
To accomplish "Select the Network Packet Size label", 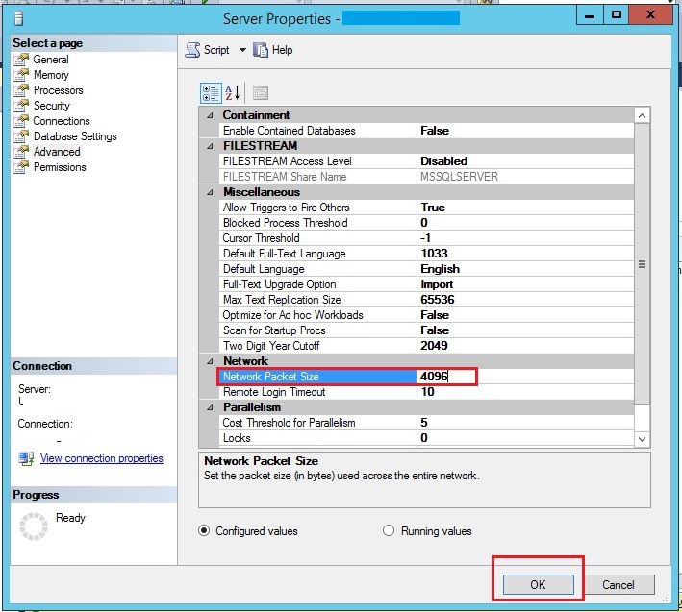I will tap(271, 377).
